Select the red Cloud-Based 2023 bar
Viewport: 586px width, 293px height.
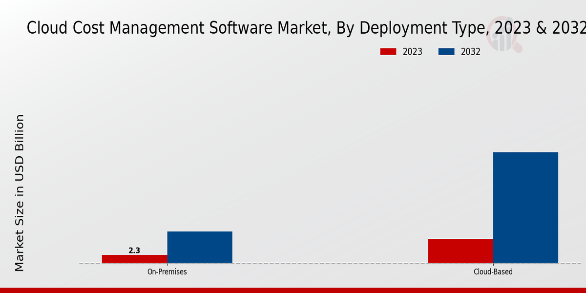(460, 251)
